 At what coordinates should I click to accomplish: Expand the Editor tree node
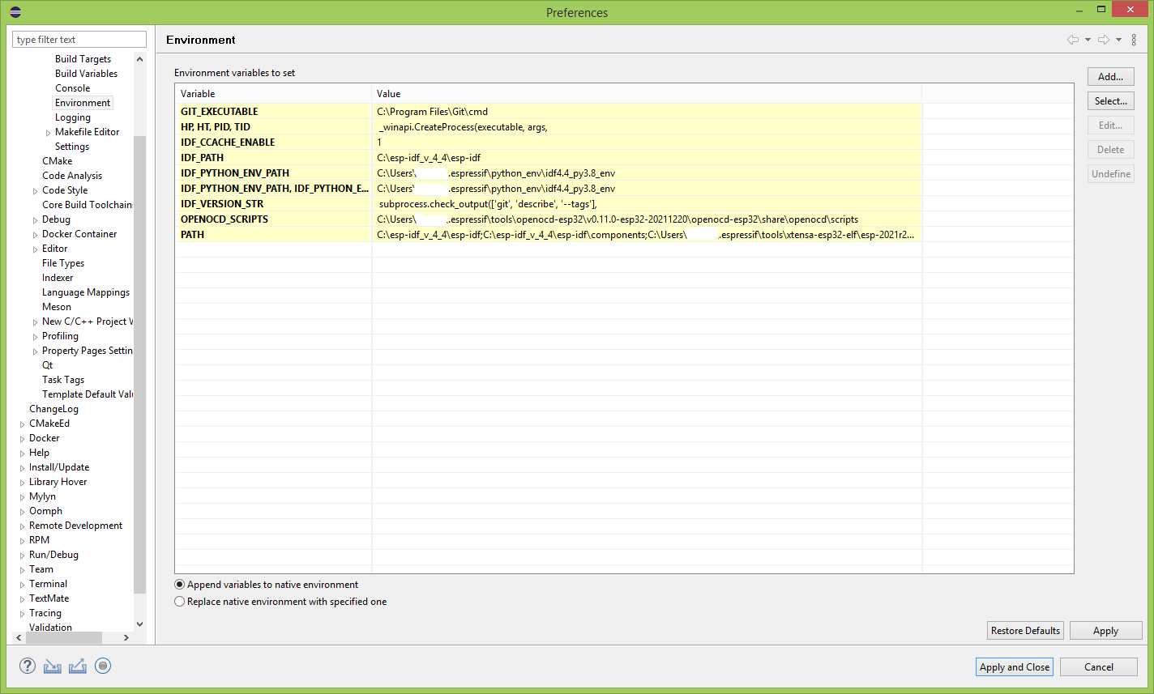click(35, 249)
